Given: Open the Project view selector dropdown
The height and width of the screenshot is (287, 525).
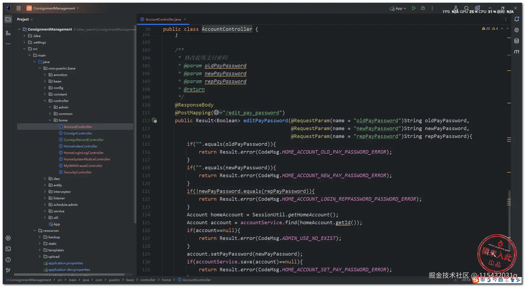Looking at the screenshot, I should coord(25,19).
